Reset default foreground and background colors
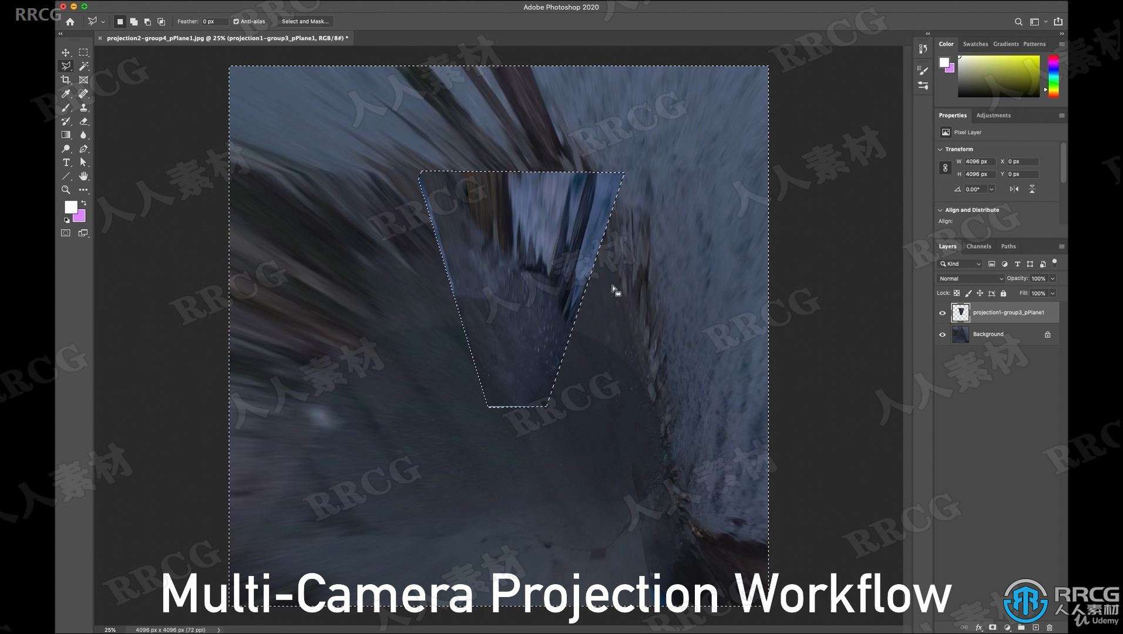The width and height of the screenshot is (1123, 634). point(66,220)
